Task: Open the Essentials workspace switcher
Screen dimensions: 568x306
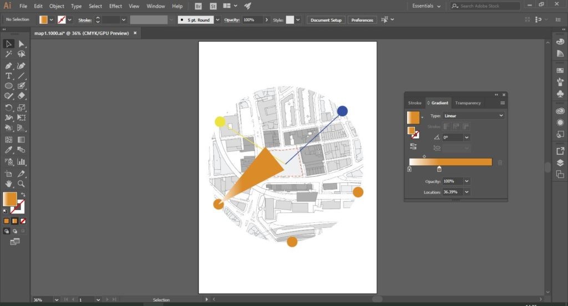Action: tap(427, 6)
